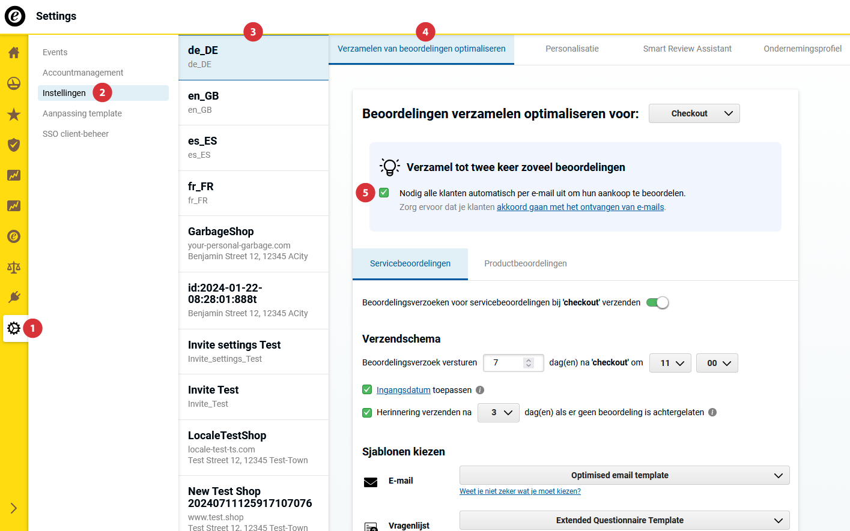Click the first analytics chart icon in sidebar
Screen dimensions: 850x531
tap(13, 175)
